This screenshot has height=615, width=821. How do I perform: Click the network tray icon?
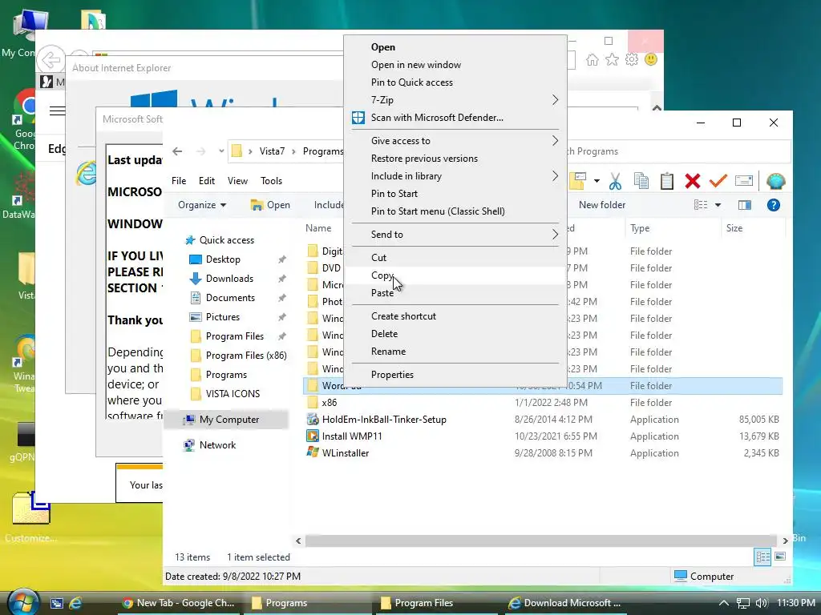[x=743, y=603]
